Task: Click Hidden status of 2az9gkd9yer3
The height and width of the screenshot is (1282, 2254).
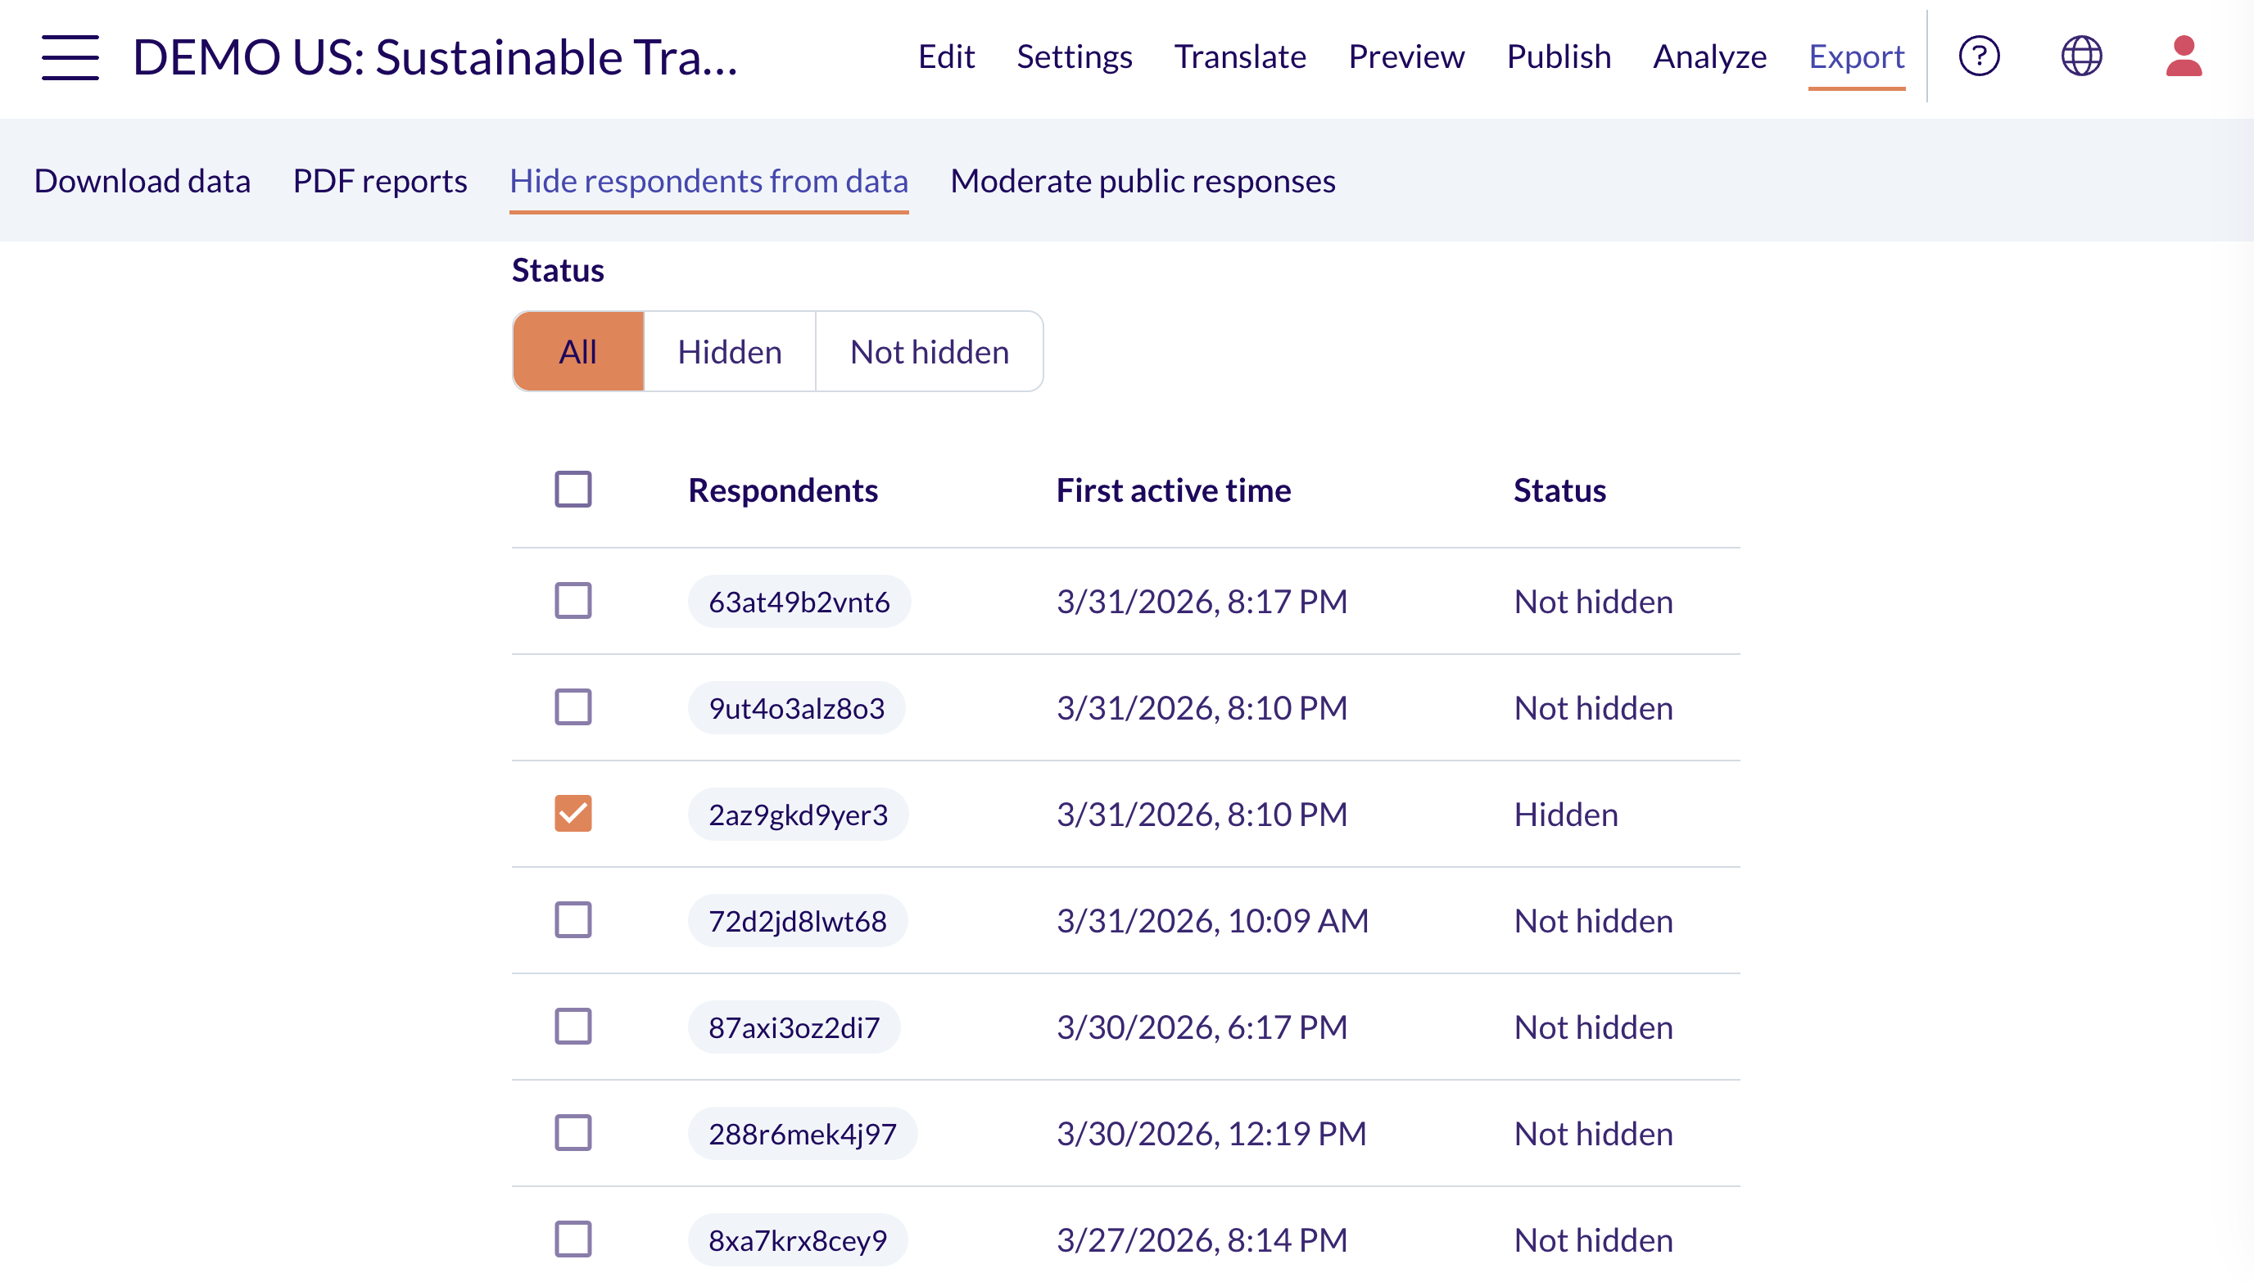Action: click(1565, 814)
